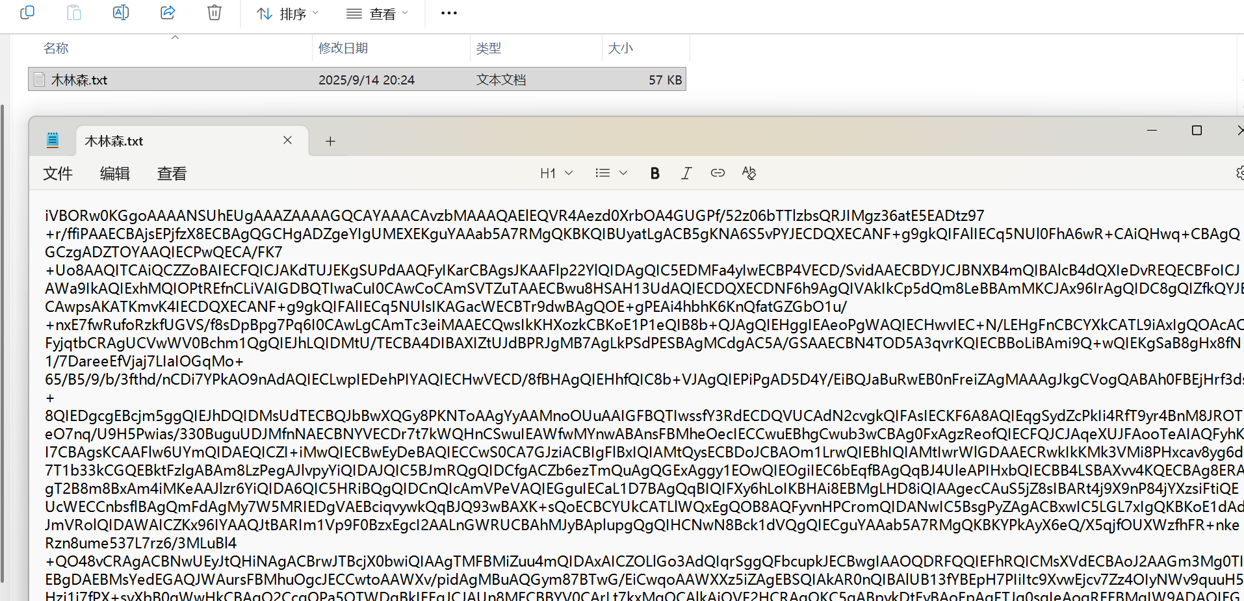Click the copy icon in Explorer toolbar
The width and height of the screenshot is (1244, 601).
point(27,12)
